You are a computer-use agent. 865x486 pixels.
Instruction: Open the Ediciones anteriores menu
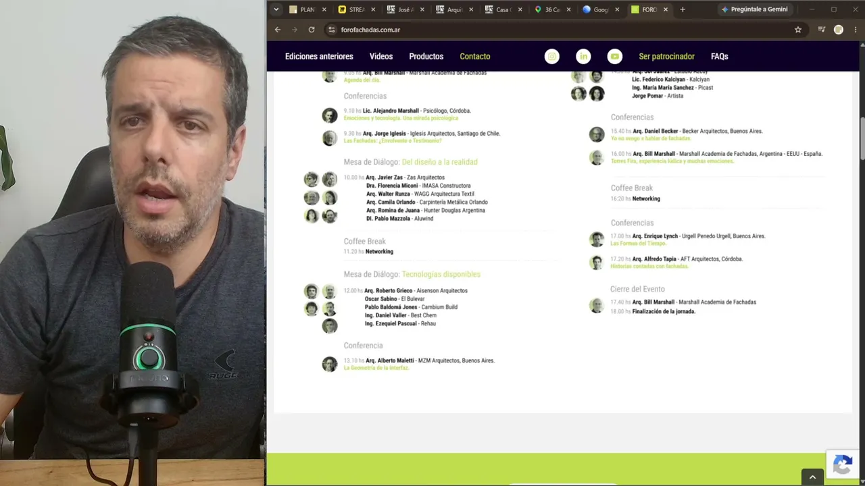coord(319,57)
